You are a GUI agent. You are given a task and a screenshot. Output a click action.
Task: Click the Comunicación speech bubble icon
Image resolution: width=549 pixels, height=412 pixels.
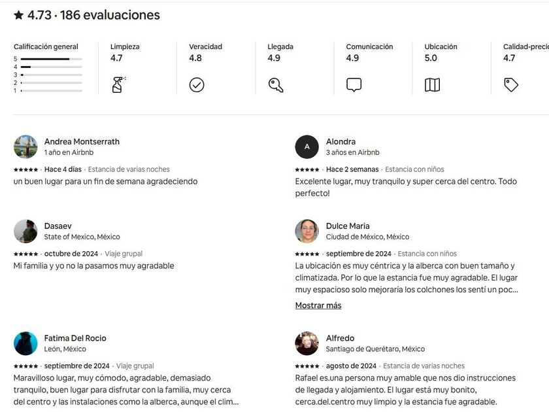pyautogui.click(x=354, y=84)
